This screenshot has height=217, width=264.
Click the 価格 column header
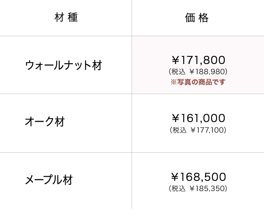click(x=197, y=18)
